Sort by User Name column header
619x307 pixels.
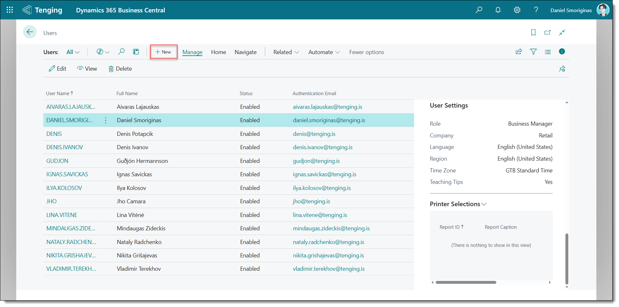pyautogui.click(x=60, y=93)
